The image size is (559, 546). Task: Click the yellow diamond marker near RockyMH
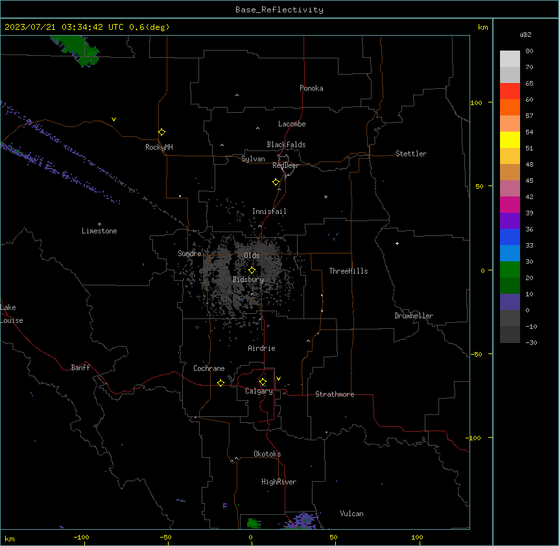click(162, 132)
